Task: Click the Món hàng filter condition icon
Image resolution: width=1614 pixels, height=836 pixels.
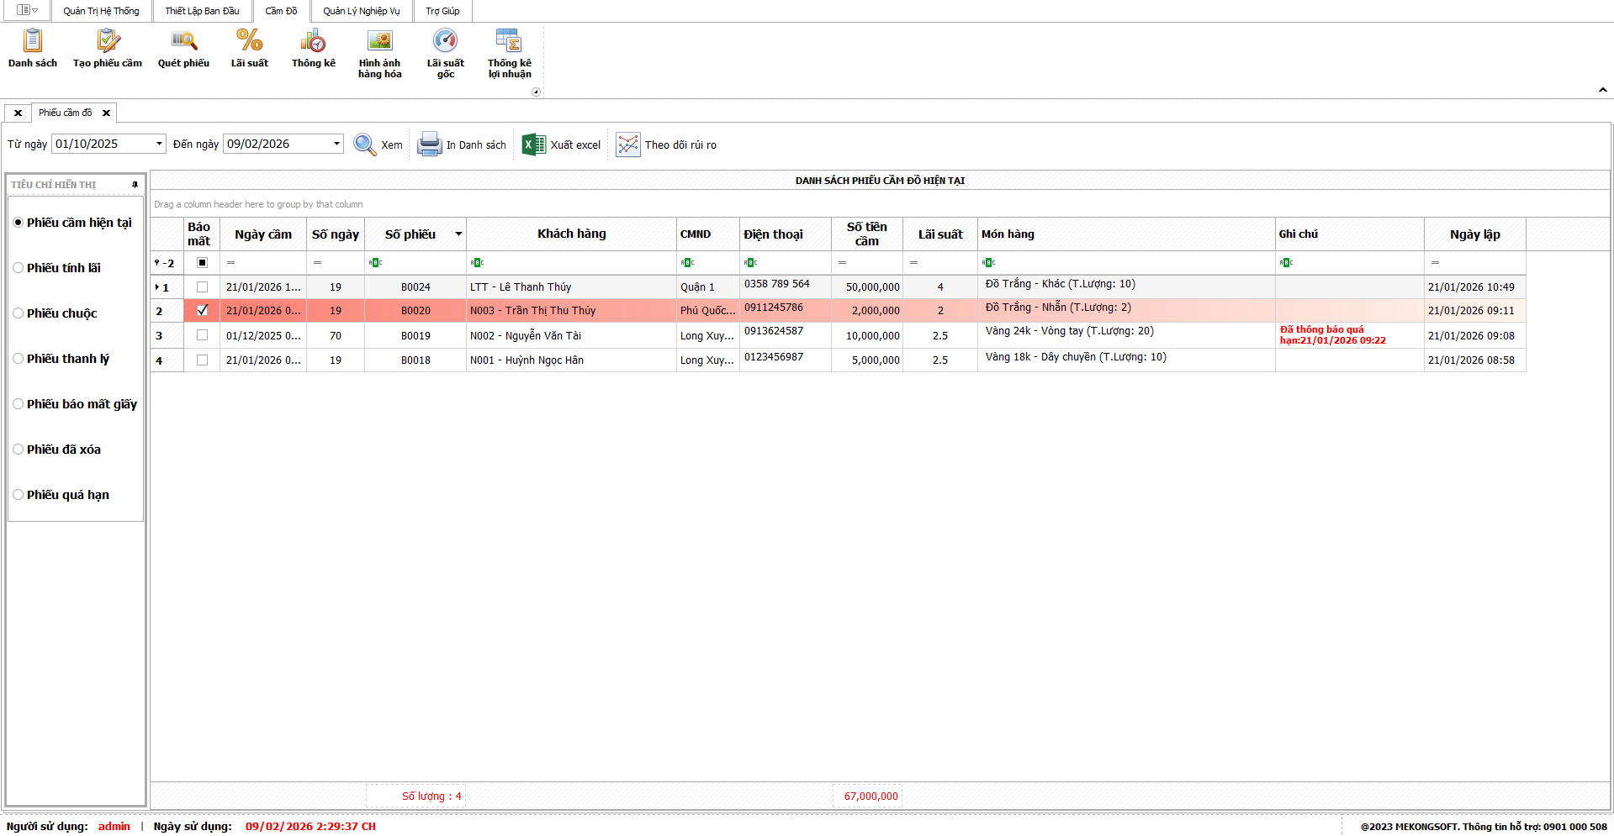Action: click(x=988, y=263)
